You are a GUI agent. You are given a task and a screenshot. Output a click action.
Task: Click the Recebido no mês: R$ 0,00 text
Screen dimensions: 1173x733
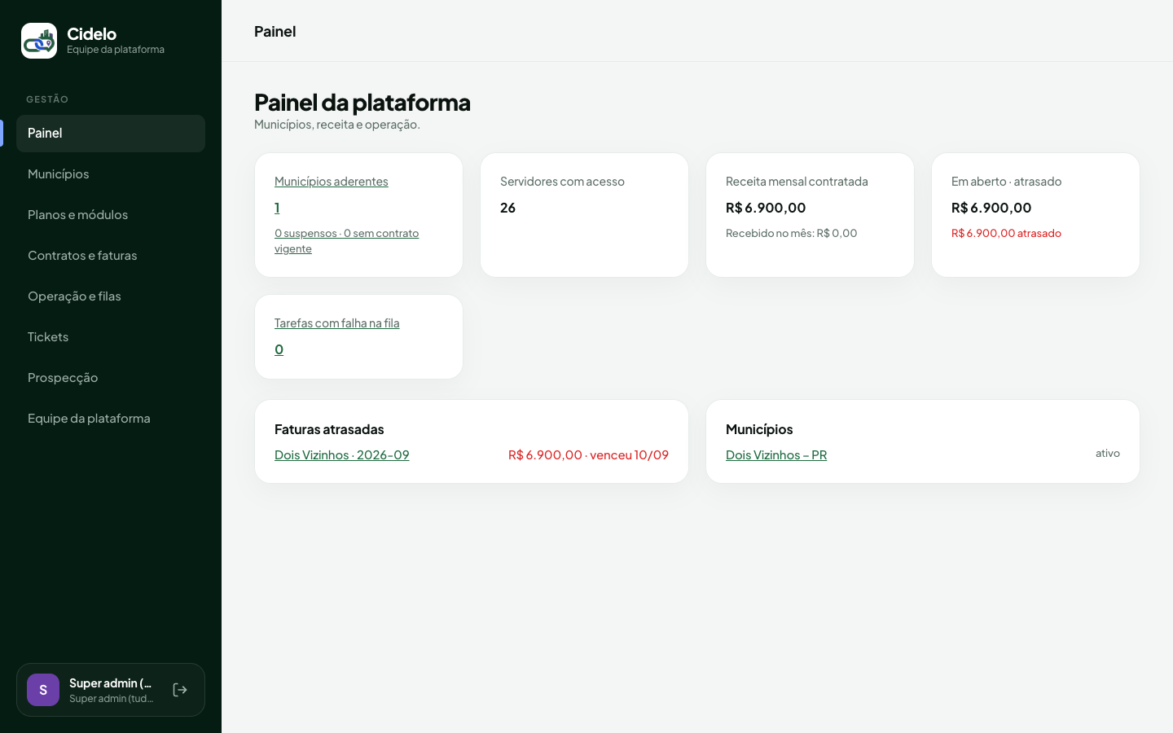pyautogui.click(x=792, y=233)
